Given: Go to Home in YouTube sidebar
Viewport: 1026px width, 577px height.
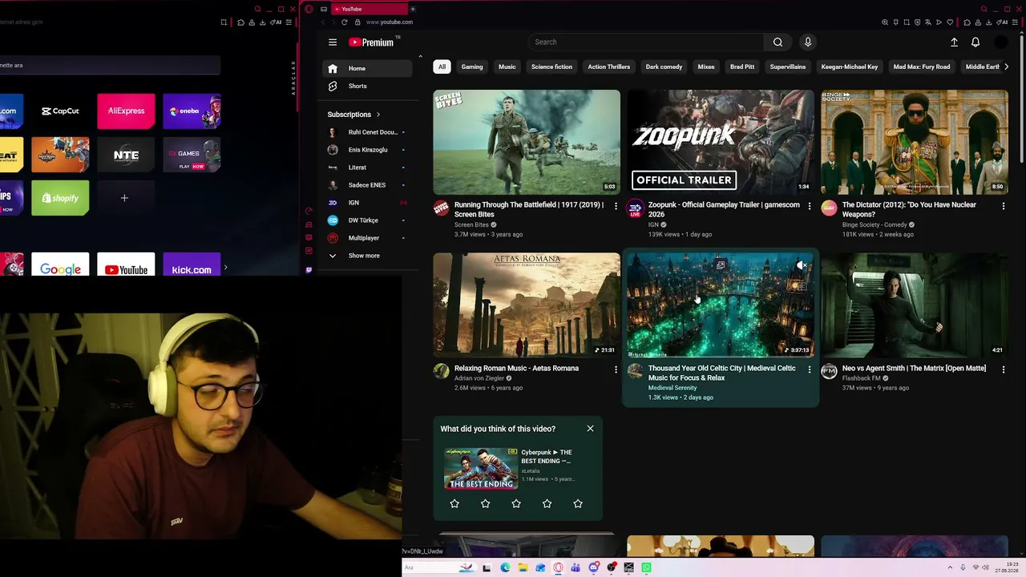Looking at the screenshot, I should [x=368, y=69].
